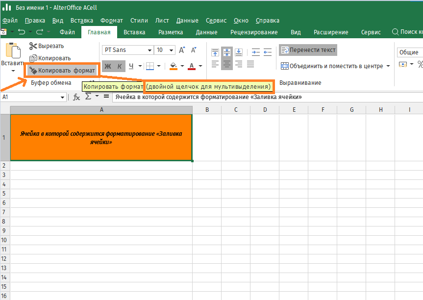The image size is (423, 300).
Task: Click the Name Box showing A1
Action: pos(30,97)
